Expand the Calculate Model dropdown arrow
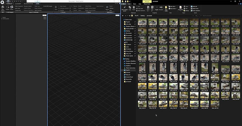This screenshot has width=242, height=126. [69, 8]
